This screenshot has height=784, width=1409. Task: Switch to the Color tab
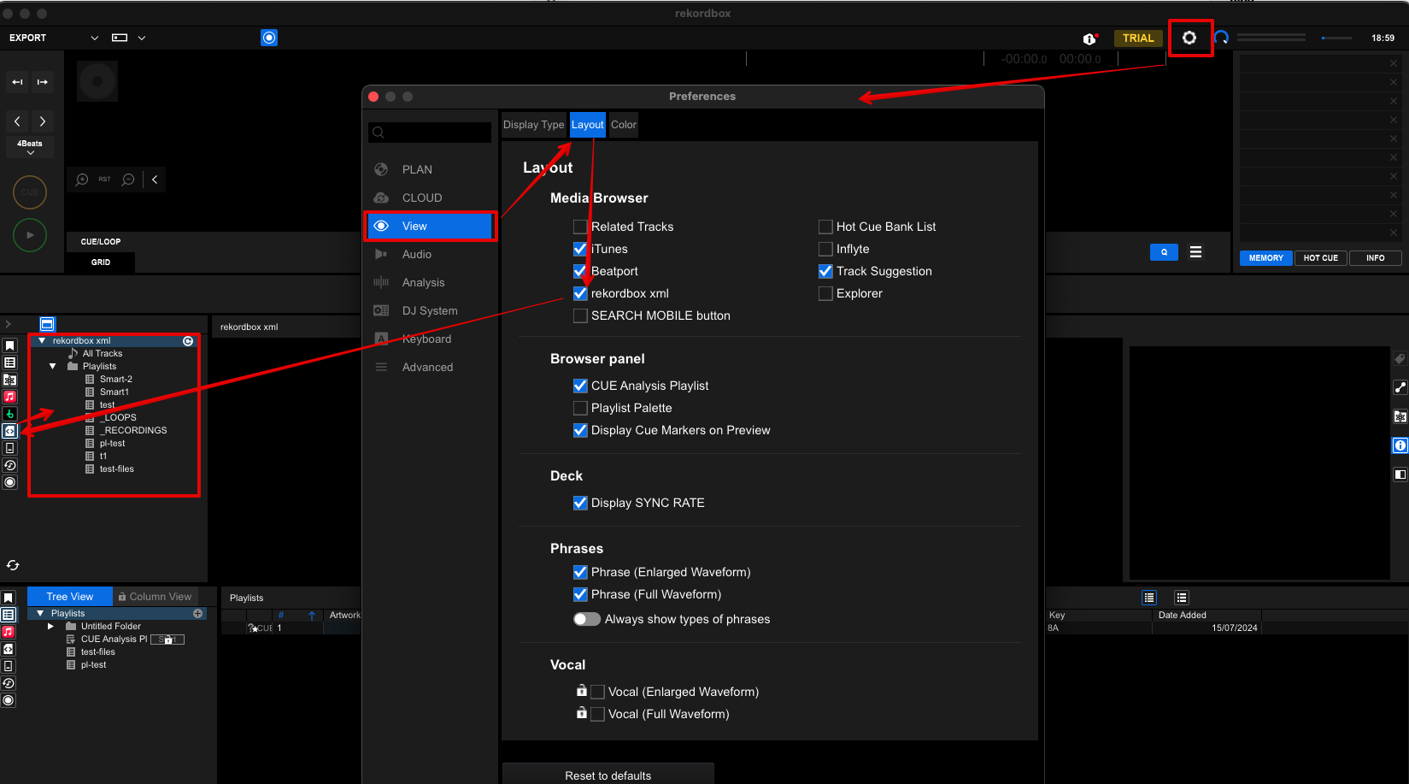pos(624,125)
